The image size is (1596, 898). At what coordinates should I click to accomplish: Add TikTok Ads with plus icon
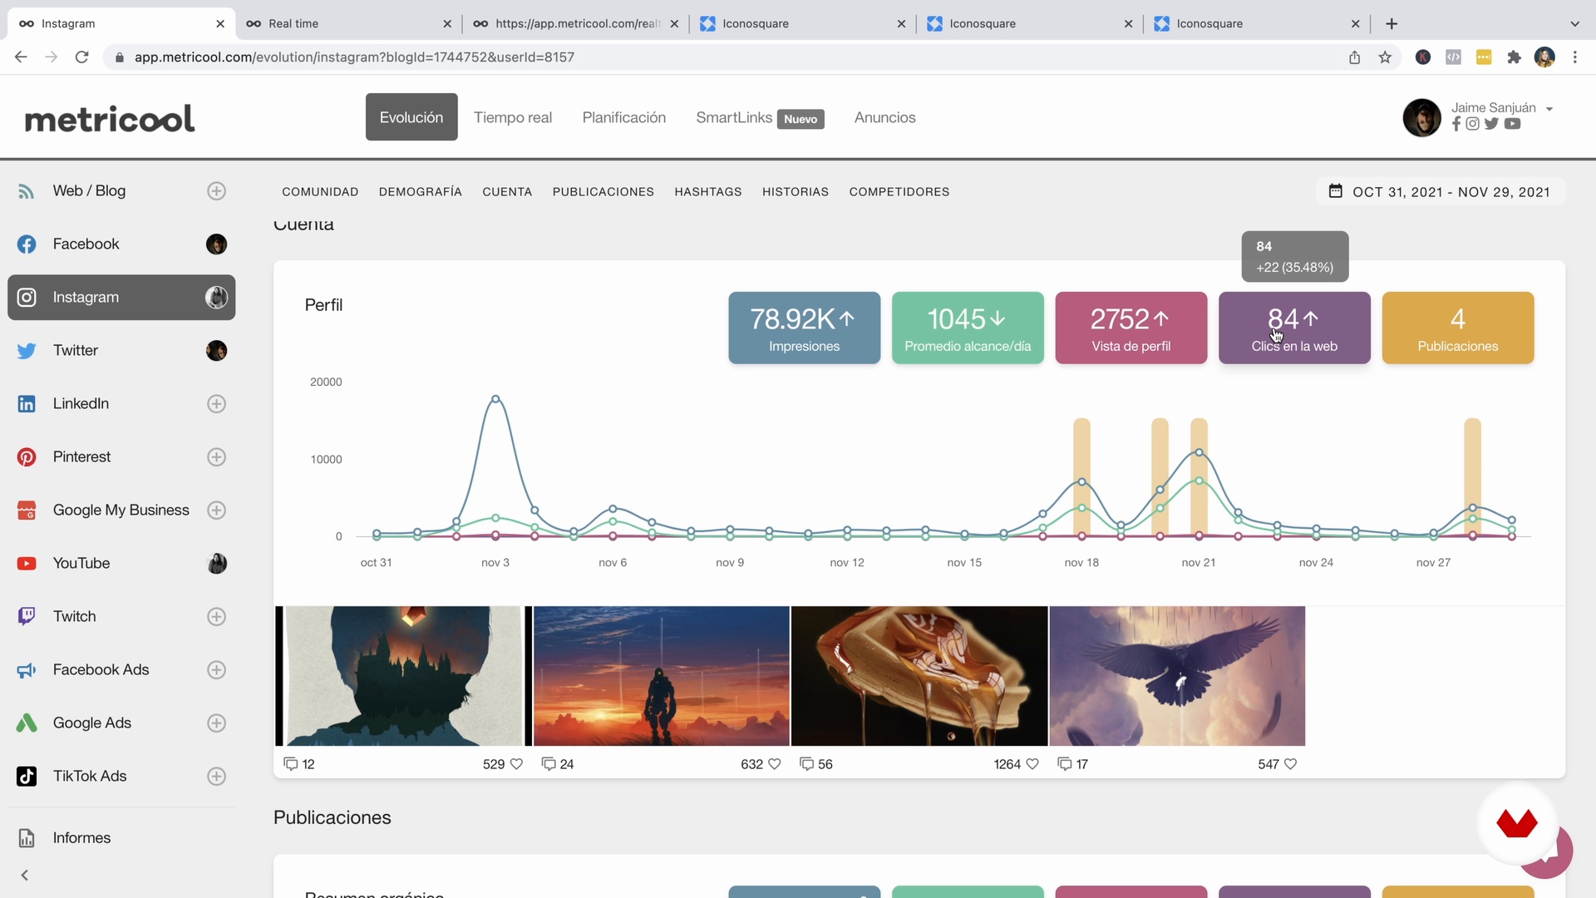click(x=216, y=777)
